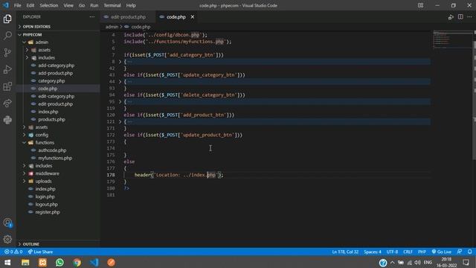Open notifications bell in status bar
Image resolution: width=476 pixels, height=268 pixels.
coord(469,252)
